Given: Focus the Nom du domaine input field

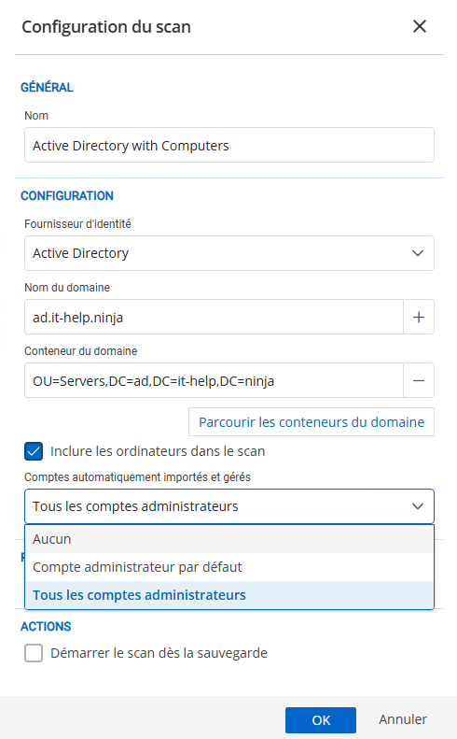Looking at the screenshot, I should point(214,318).
